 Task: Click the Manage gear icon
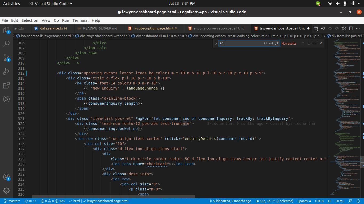[x=6, y=190]
